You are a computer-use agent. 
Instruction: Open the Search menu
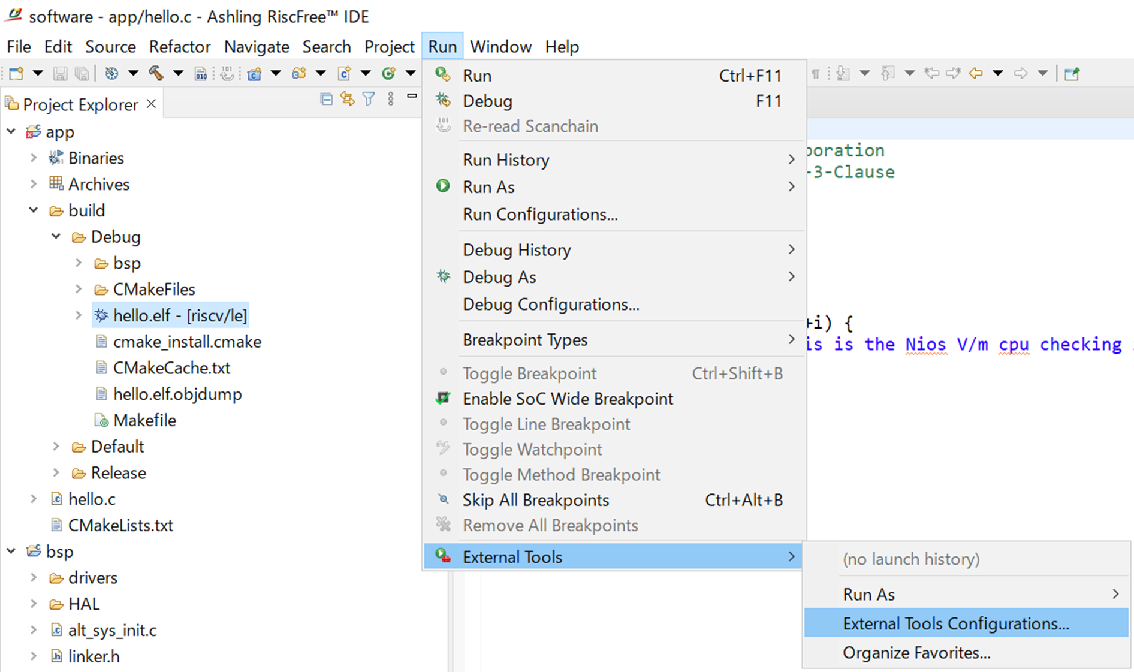click(x=327, y=46)
